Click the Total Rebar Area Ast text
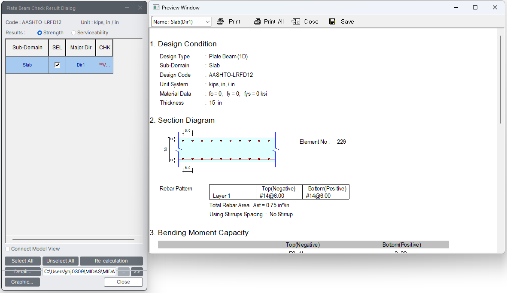The image size is (507, 293). pos(249,205)
